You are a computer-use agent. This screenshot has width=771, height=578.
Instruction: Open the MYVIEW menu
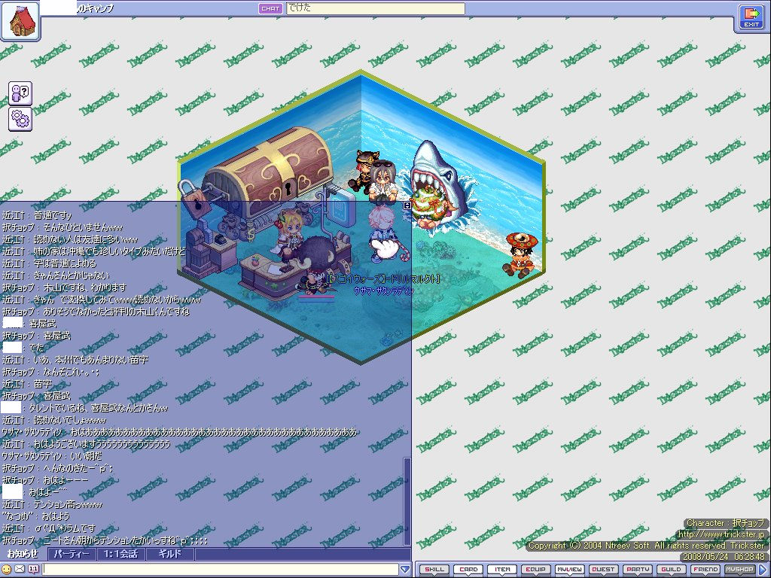click(x=570, y=570)
